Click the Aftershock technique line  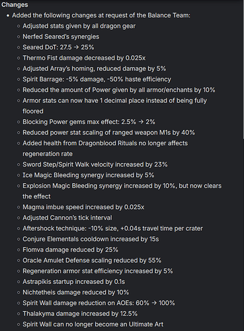tap(112, 228)
